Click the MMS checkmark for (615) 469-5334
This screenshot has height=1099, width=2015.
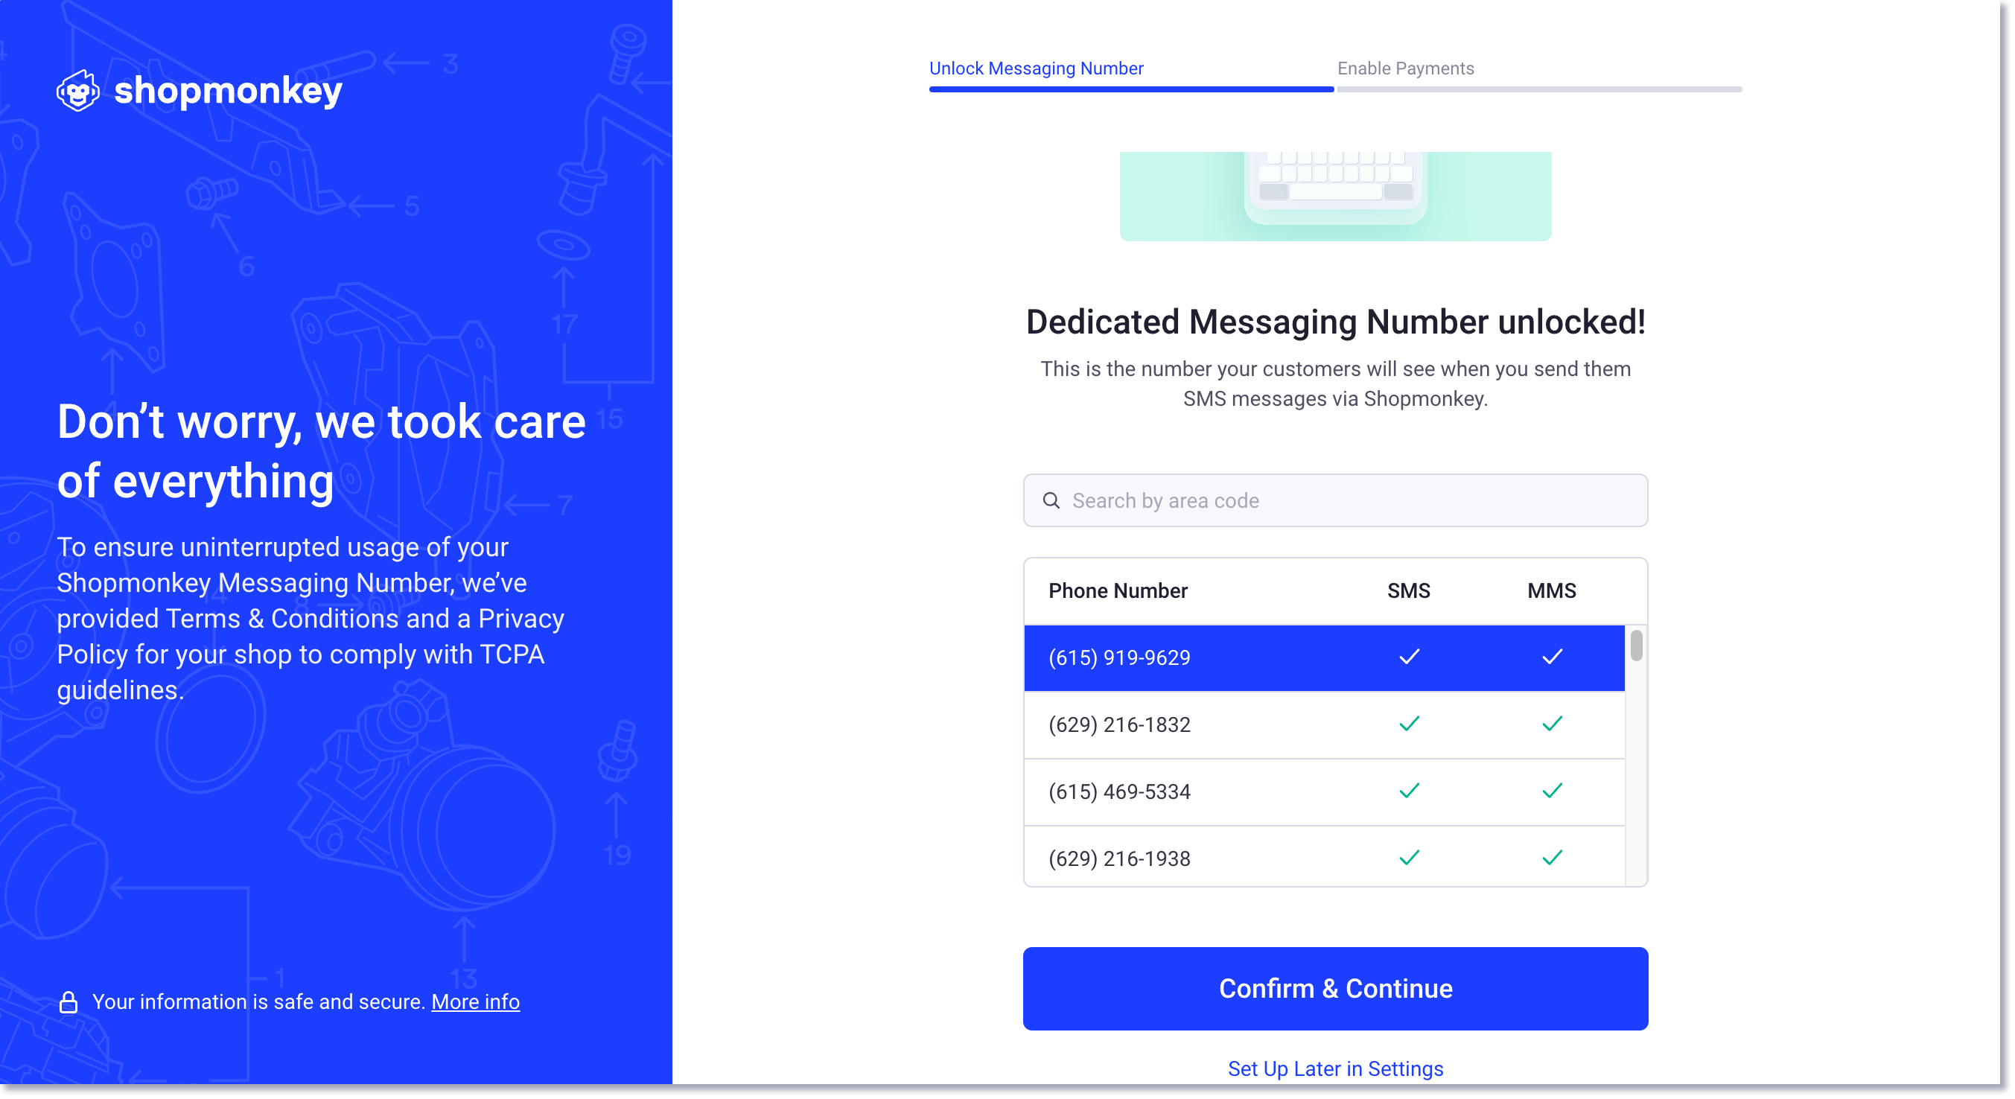(1552, 791)
